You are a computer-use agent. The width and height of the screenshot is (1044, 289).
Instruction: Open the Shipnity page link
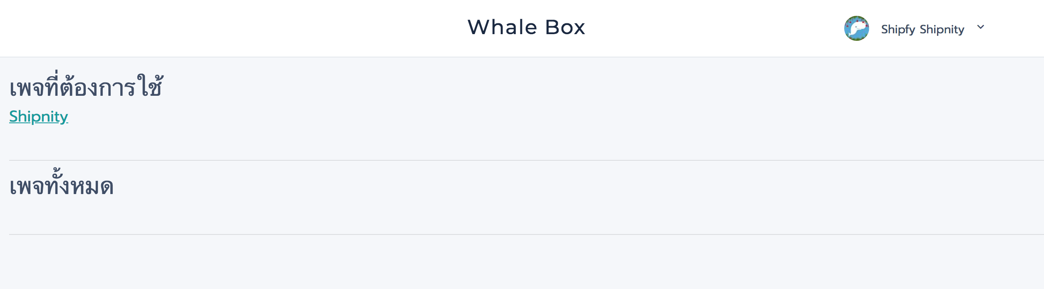click(39, 117)
